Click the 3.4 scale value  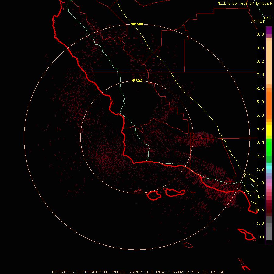pos(260,142)
